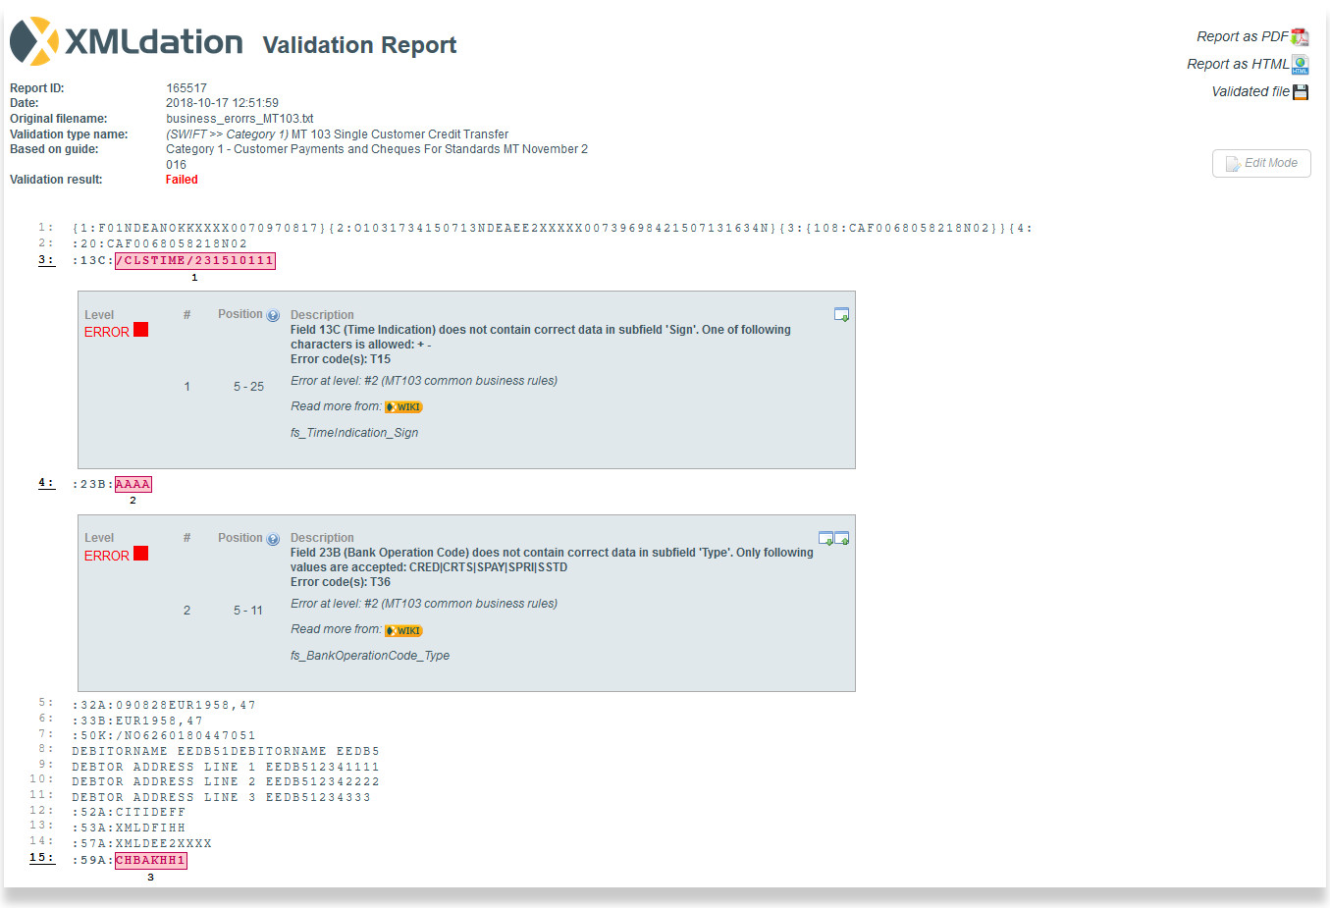
Task: Collapse the 13C error panel with the down-arrow icon
Action: [x=841, y=314]
